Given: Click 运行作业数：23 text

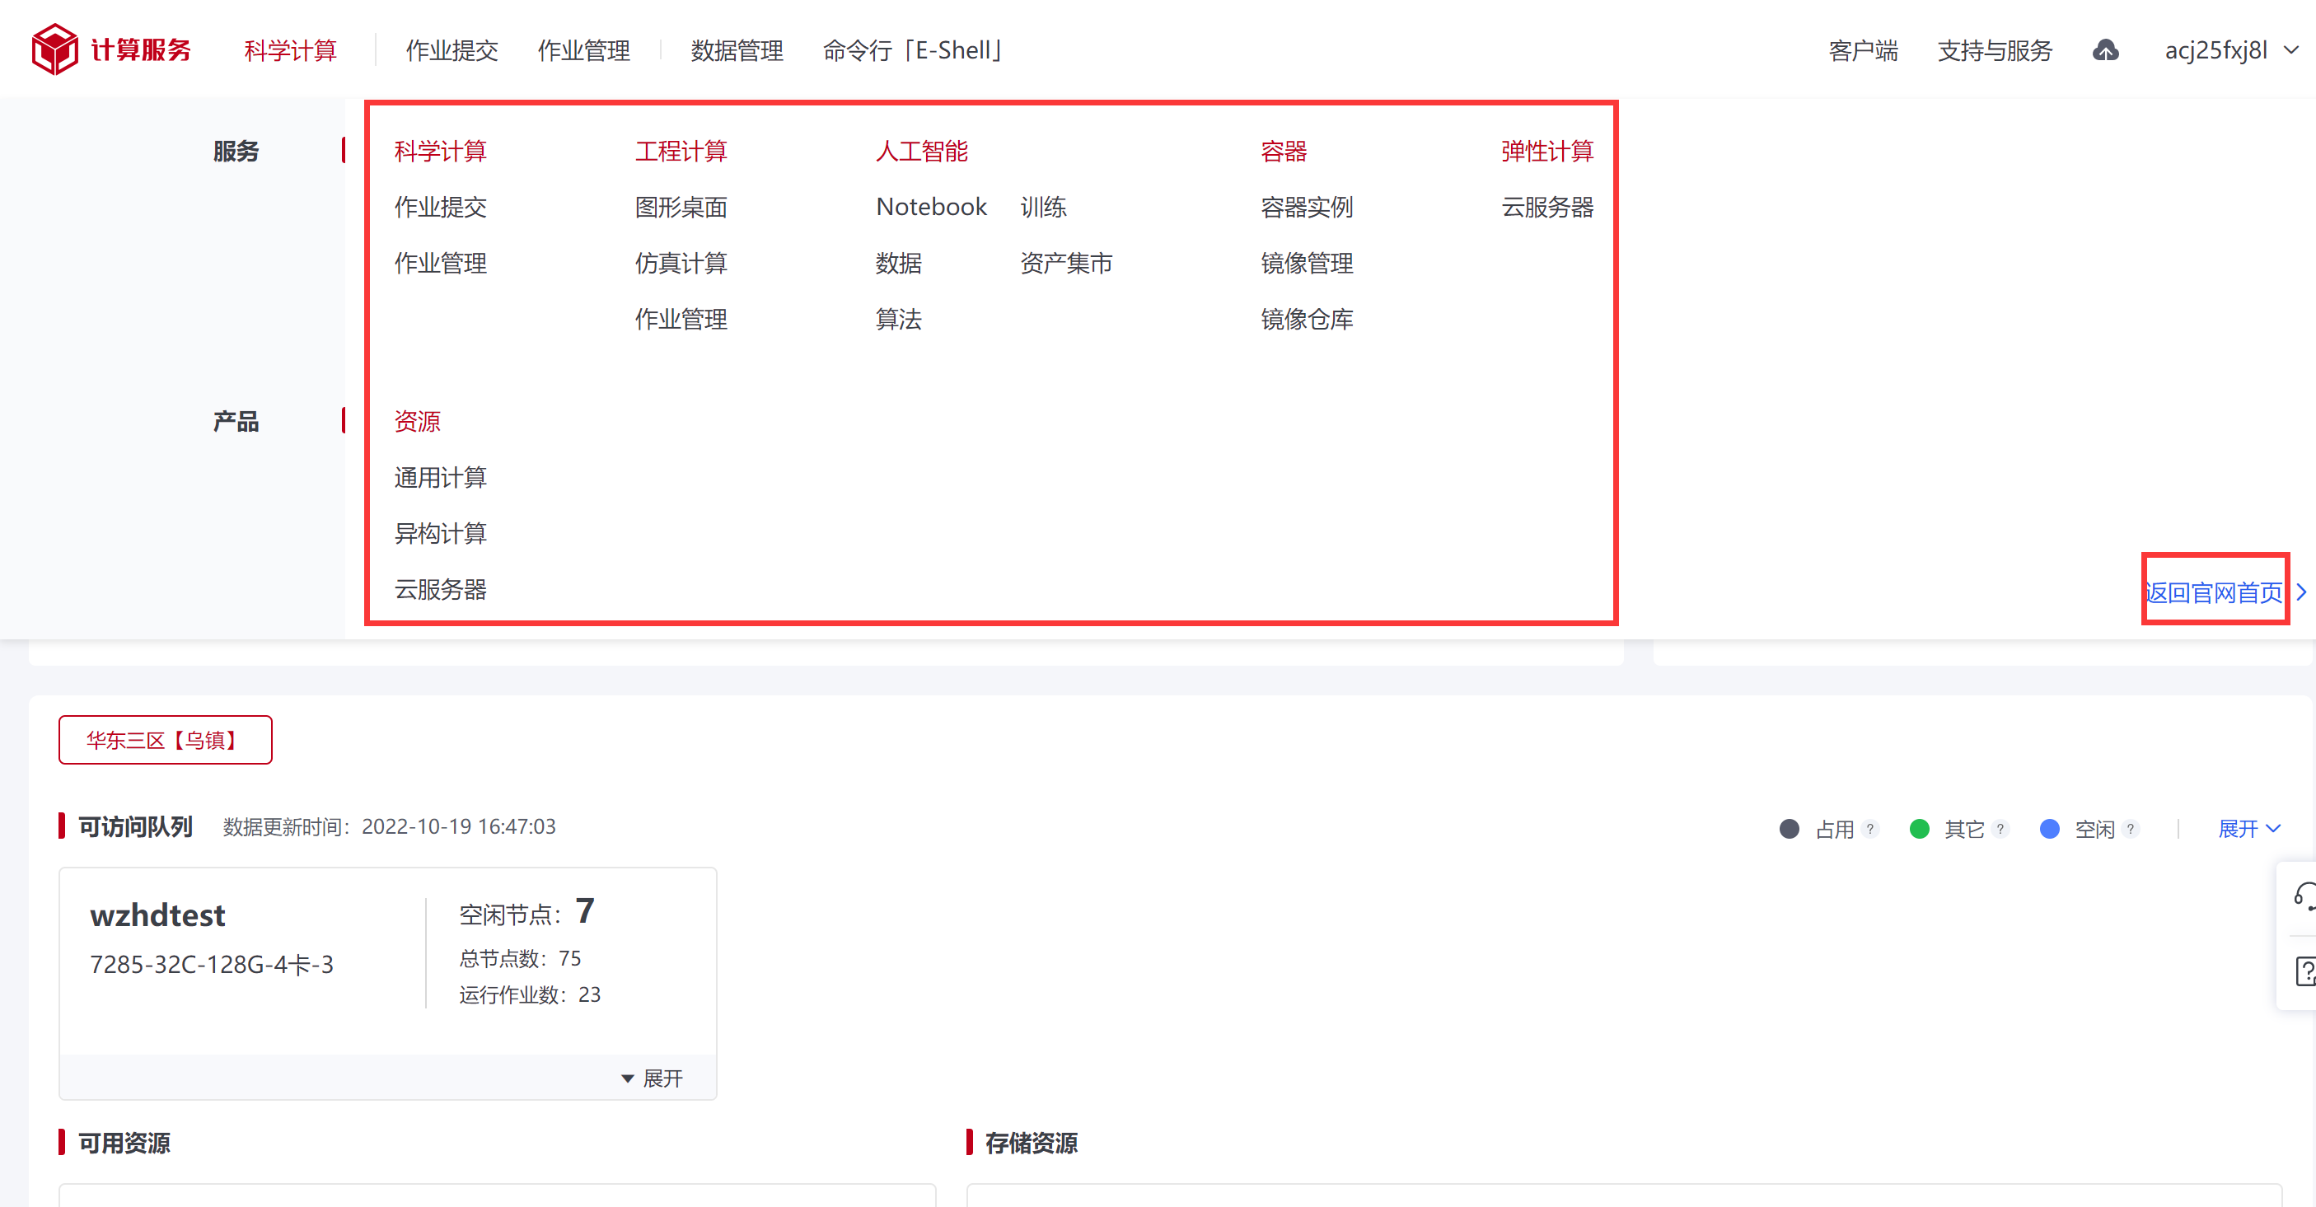Looking at the screenshot, I should click(530, 994).
